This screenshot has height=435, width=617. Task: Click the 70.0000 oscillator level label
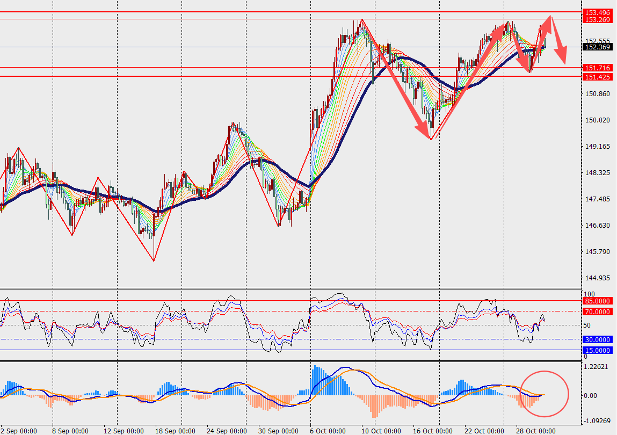tap(597, 311)
